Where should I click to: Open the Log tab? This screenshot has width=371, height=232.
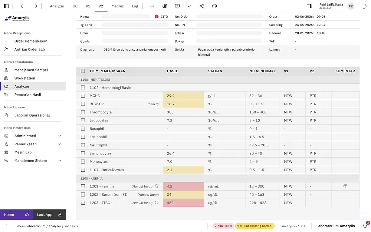135,6
